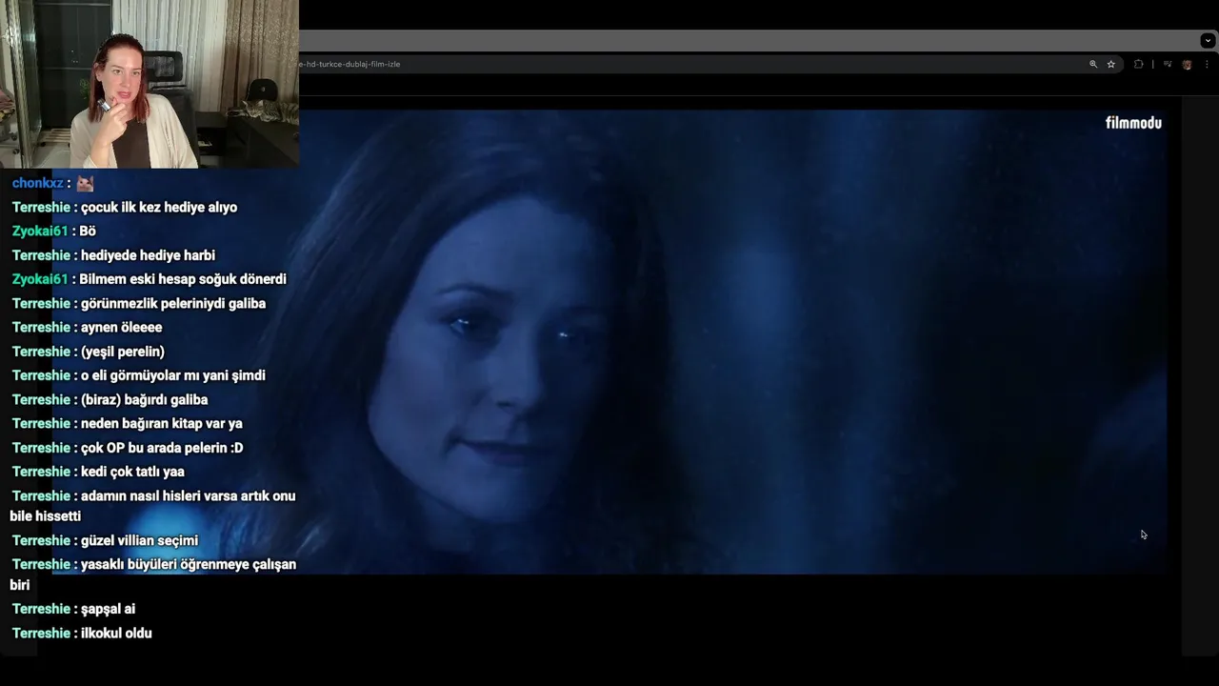Viewport: 1219px width, 686px height.
Task: Click message '(yeşil perelin)'
Action: point(123,352)
